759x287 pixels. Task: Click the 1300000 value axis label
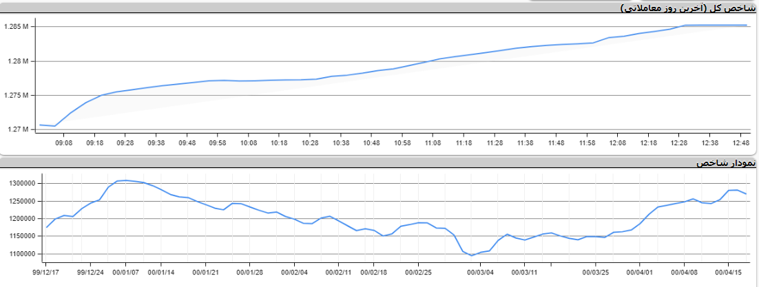point(22,184)
